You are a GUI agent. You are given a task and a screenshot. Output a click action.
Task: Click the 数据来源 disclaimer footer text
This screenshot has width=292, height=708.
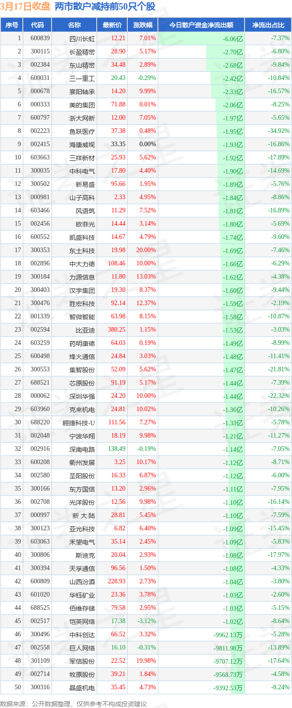click(x=73, y=703)
